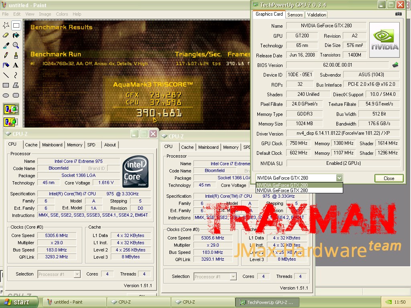Open the Cache tab in right CPU-Z window
411x308 pixels.
point(187,147)
